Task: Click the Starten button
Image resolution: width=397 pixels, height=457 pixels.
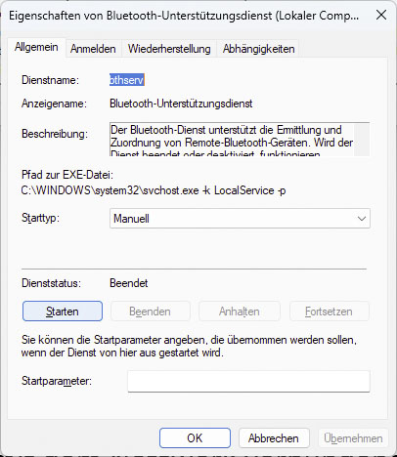Action: click(63, 312)
